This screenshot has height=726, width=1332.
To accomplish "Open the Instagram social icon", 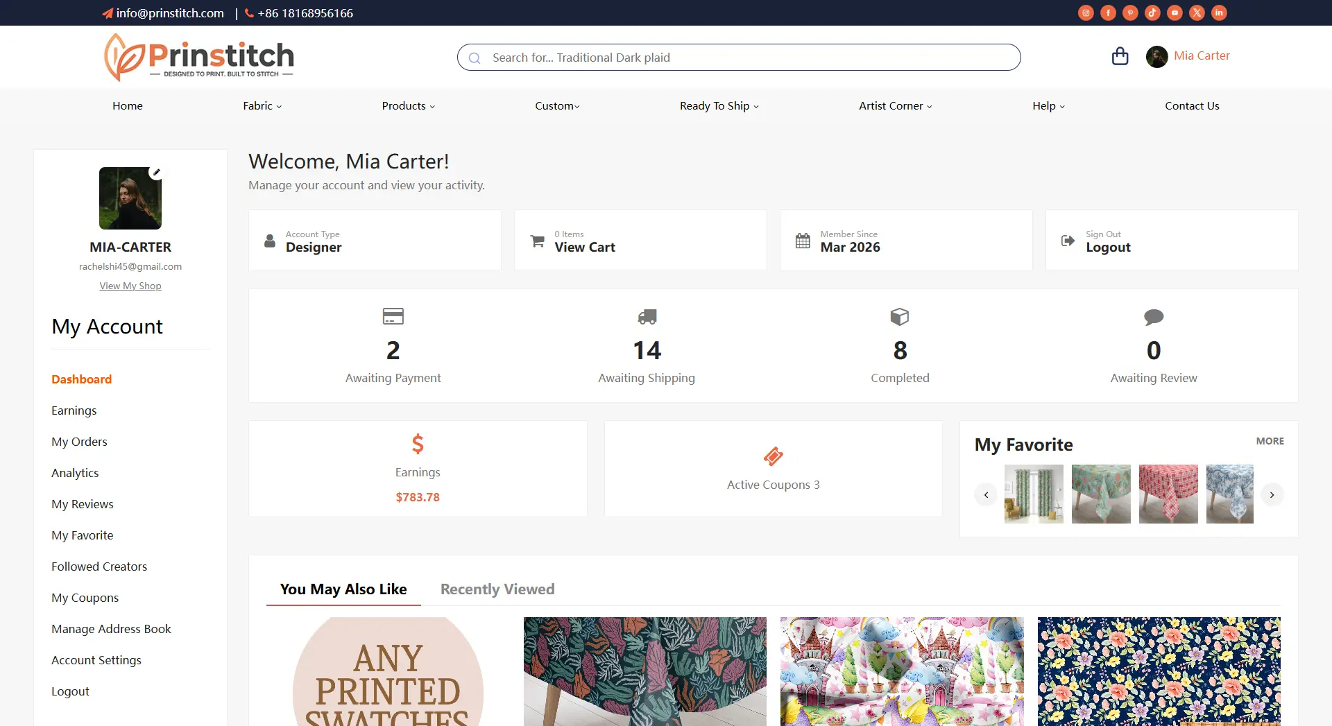I will [1086, 12].
